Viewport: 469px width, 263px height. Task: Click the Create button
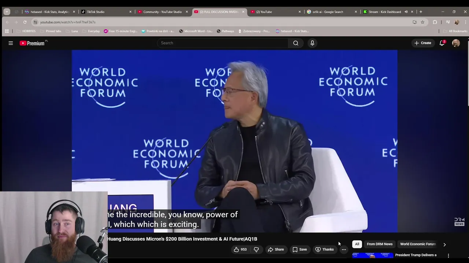click(422, 43)
